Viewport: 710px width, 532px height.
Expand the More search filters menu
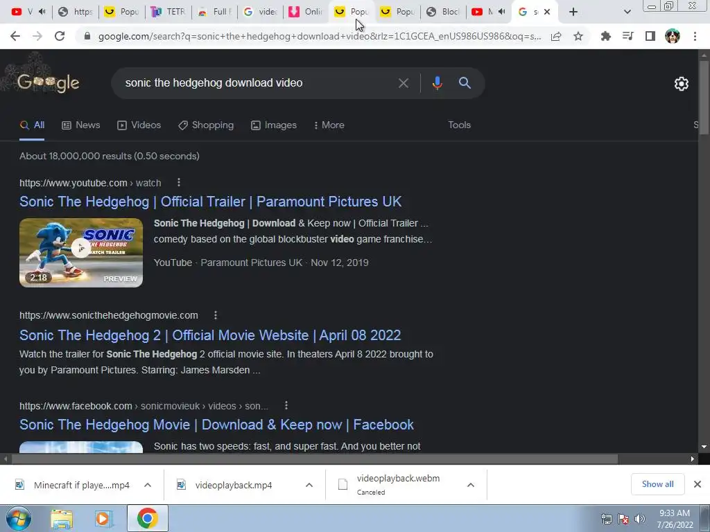point(329,125)
